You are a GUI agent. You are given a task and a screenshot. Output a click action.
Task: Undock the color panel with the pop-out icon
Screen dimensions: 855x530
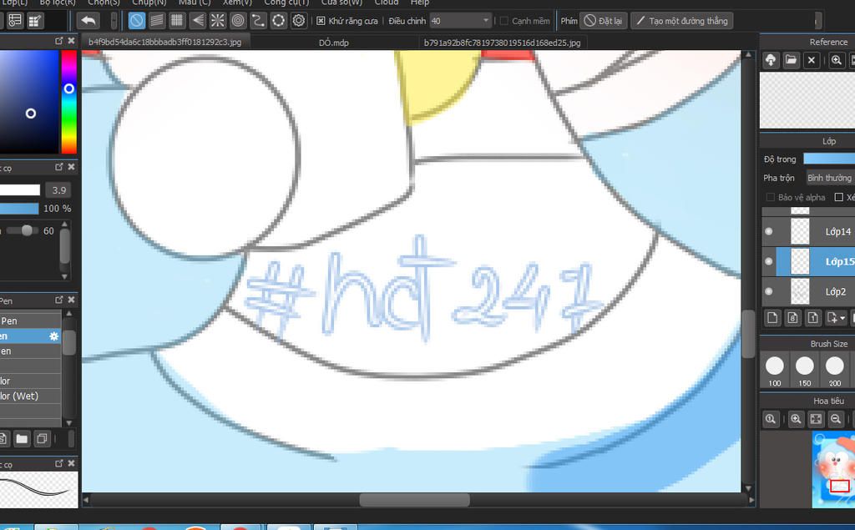coord(59,41)
